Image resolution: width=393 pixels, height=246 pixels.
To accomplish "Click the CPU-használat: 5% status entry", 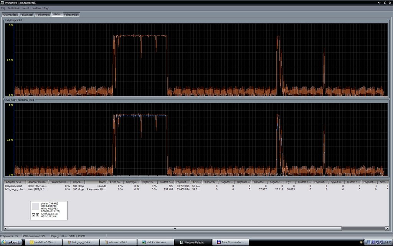I will (34, 236).
